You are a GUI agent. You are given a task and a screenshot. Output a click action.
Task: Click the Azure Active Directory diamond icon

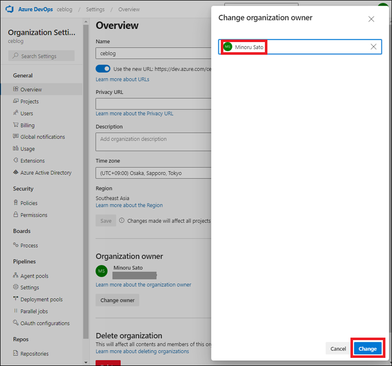[16, 172]
